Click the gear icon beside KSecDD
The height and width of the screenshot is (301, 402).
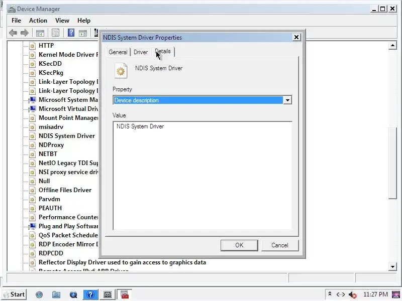32,64
